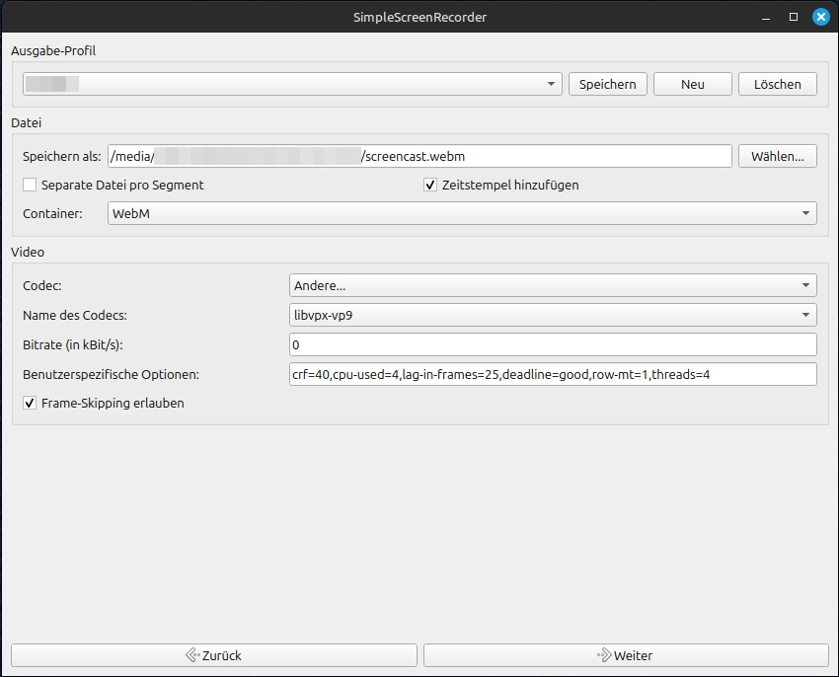This screenshot has height=677, width=839.
Task: Click the Löschen profile button
Action: click(x=778, y=84)
